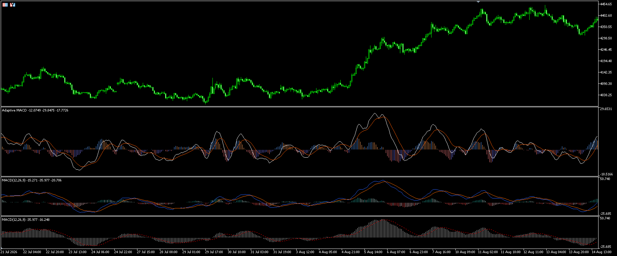Toggle the one-click trading panel icon
The height and width of the screenshot is (256, 617).
coord(13,5)
